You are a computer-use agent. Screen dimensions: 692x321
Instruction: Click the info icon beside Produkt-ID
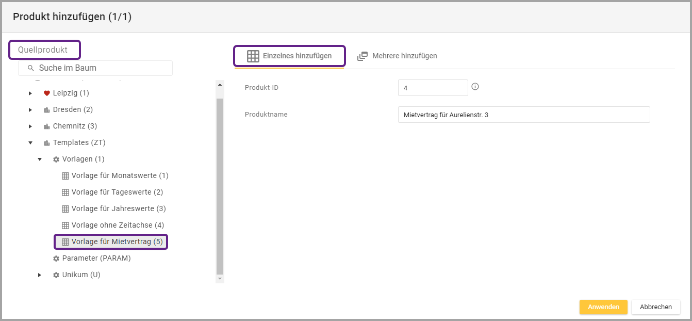475,87
